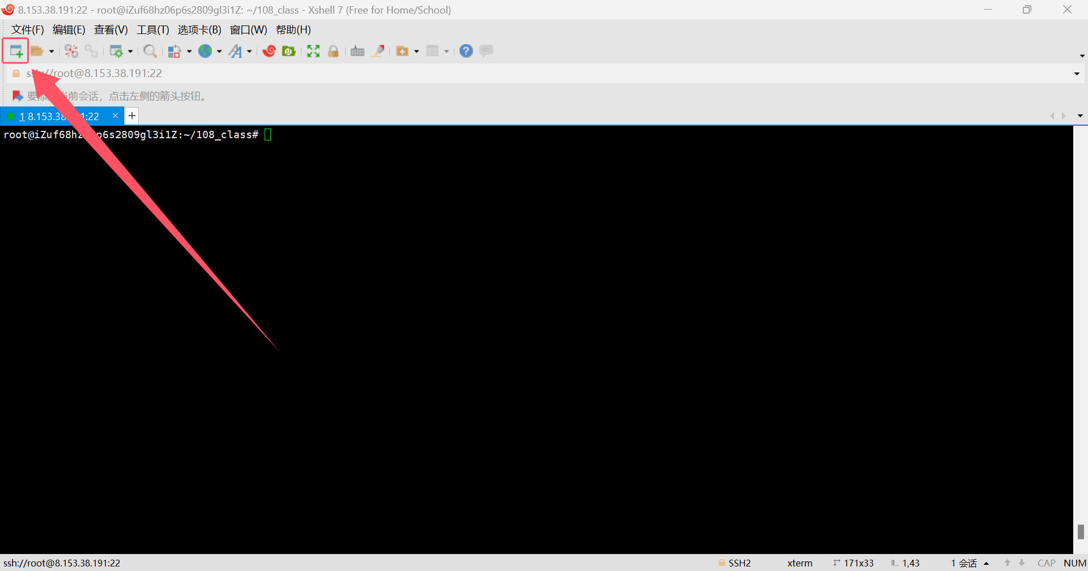Image resolution: width=1088 pixels, height=571 pixels.
Task: Expand the open-folder dropdown arrow
Action: tap(52, 52)
